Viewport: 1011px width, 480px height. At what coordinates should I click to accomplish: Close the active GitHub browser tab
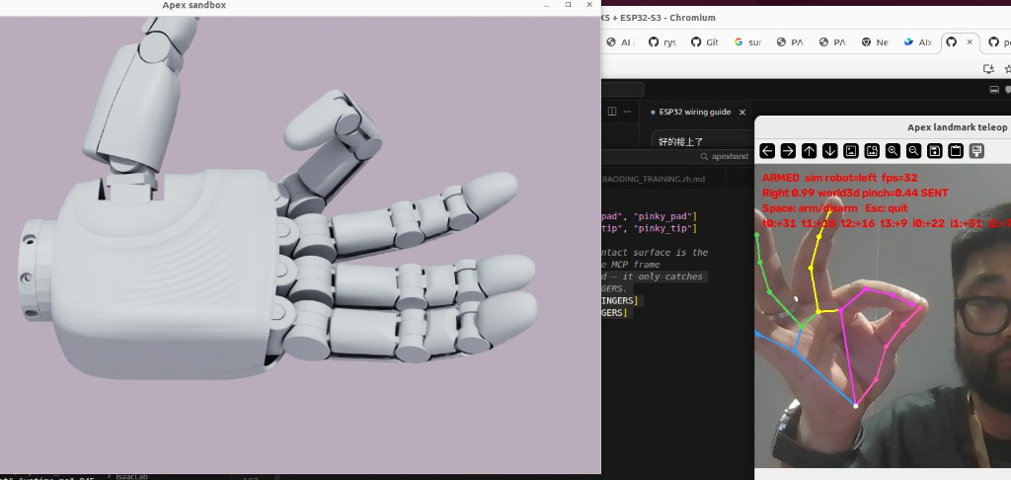pos(970,41)
